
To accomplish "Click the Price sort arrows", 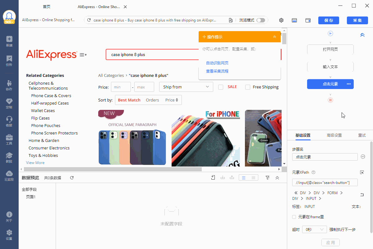I will (177, 100).
